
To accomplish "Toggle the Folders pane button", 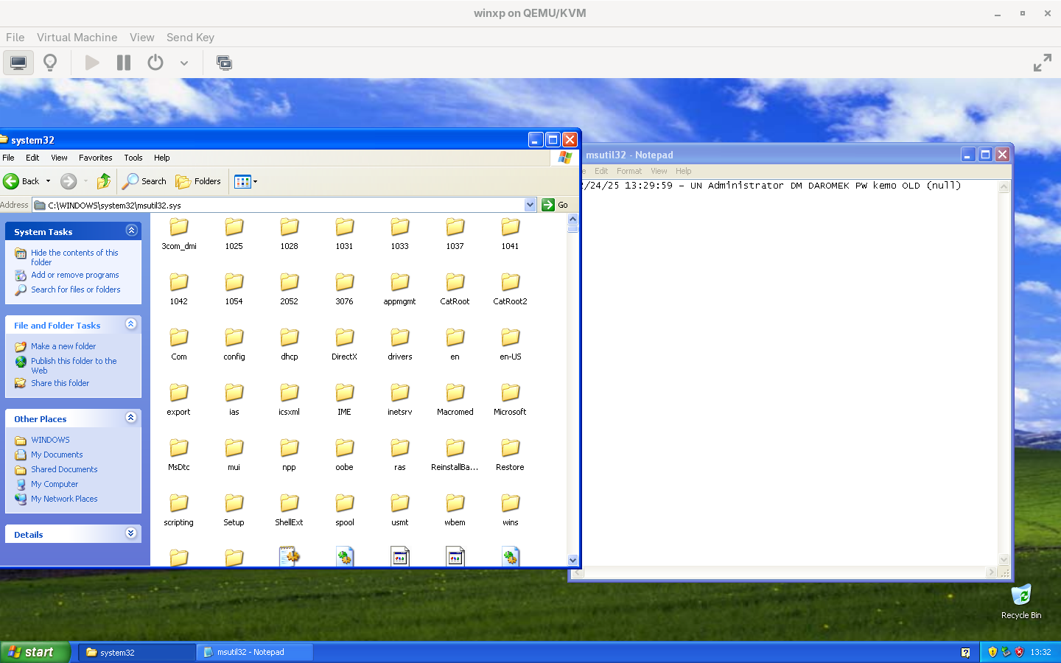I will [x=198, y=181].
